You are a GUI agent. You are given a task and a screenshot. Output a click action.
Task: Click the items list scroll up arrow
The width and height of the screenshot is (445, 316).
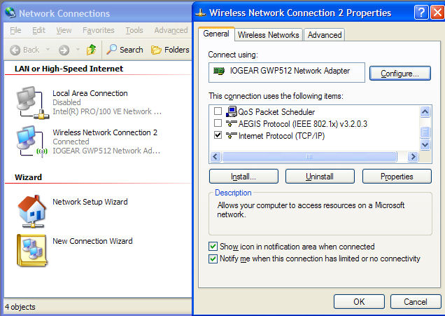pos(425,112)
